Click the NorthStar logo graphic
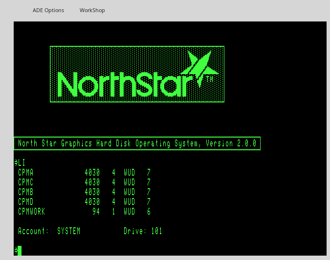Viewport: 330px width, 260px height. (x=137, y=74)
